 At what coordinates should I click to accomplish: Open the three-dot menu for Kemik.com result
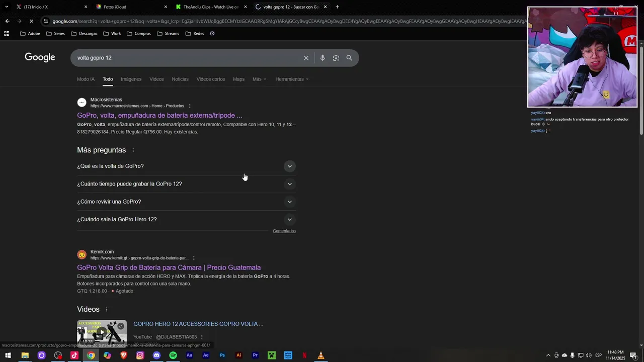pyautogui.click(x=194, y=258)
